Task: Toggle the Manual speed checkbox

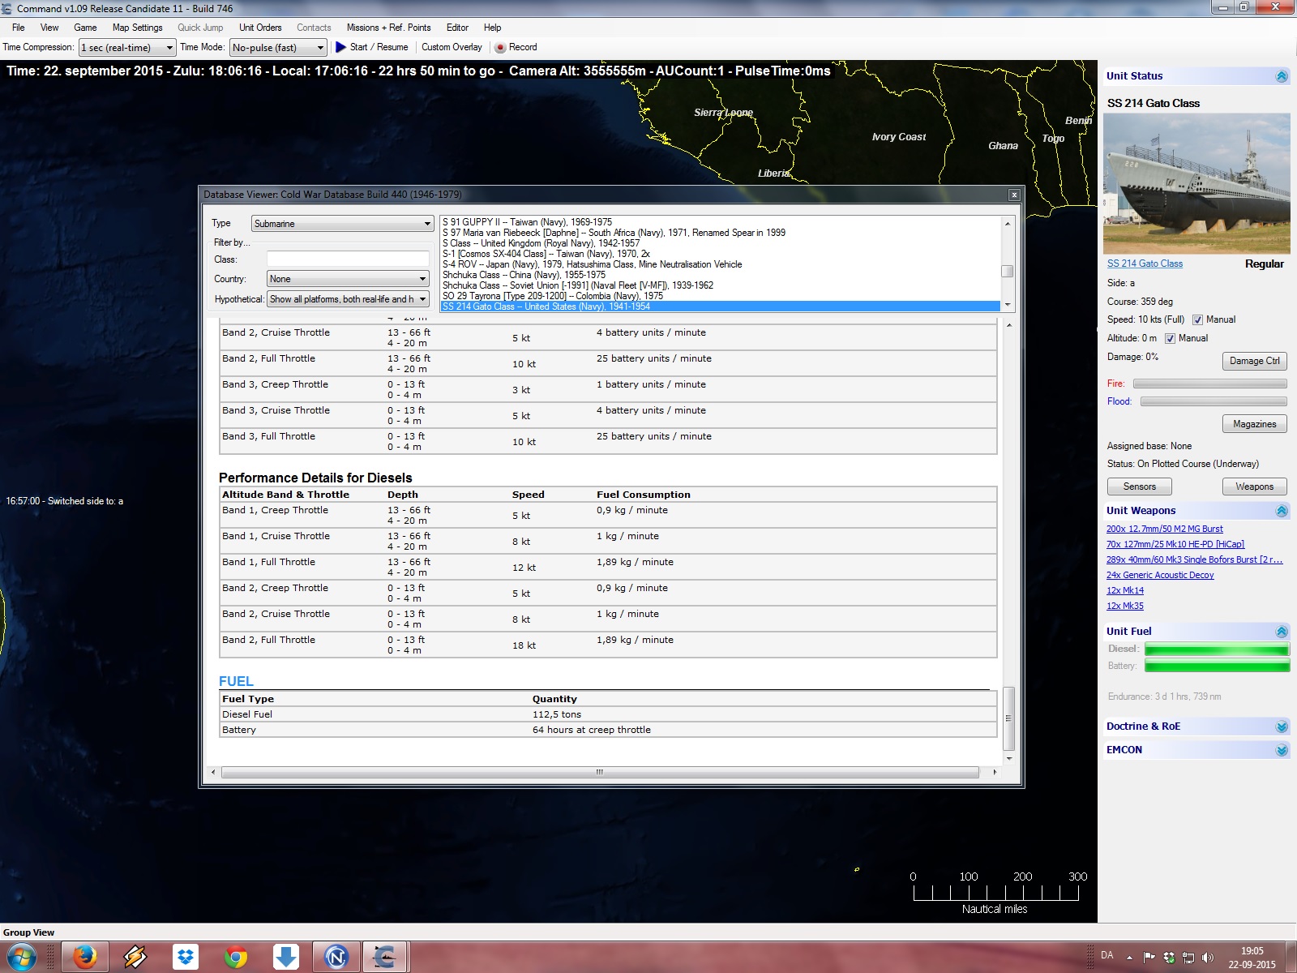Action: [1197, 320]
